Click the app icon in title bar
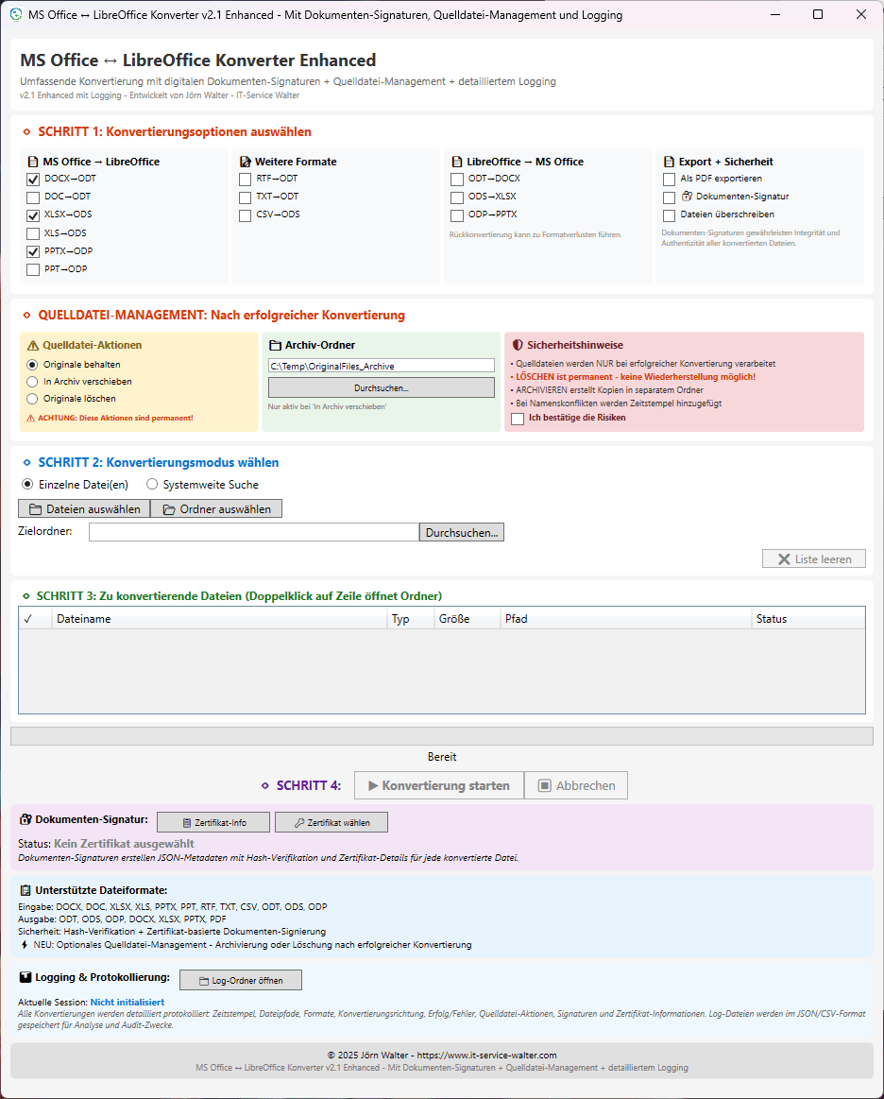The width and height of the screenshot is (884, 1099). (x=16, y=15)
